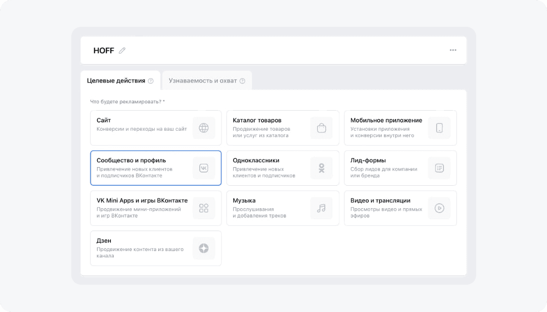Open the three-dots more options menu
The height and width of the screenshot is (312, 547).
453,50
